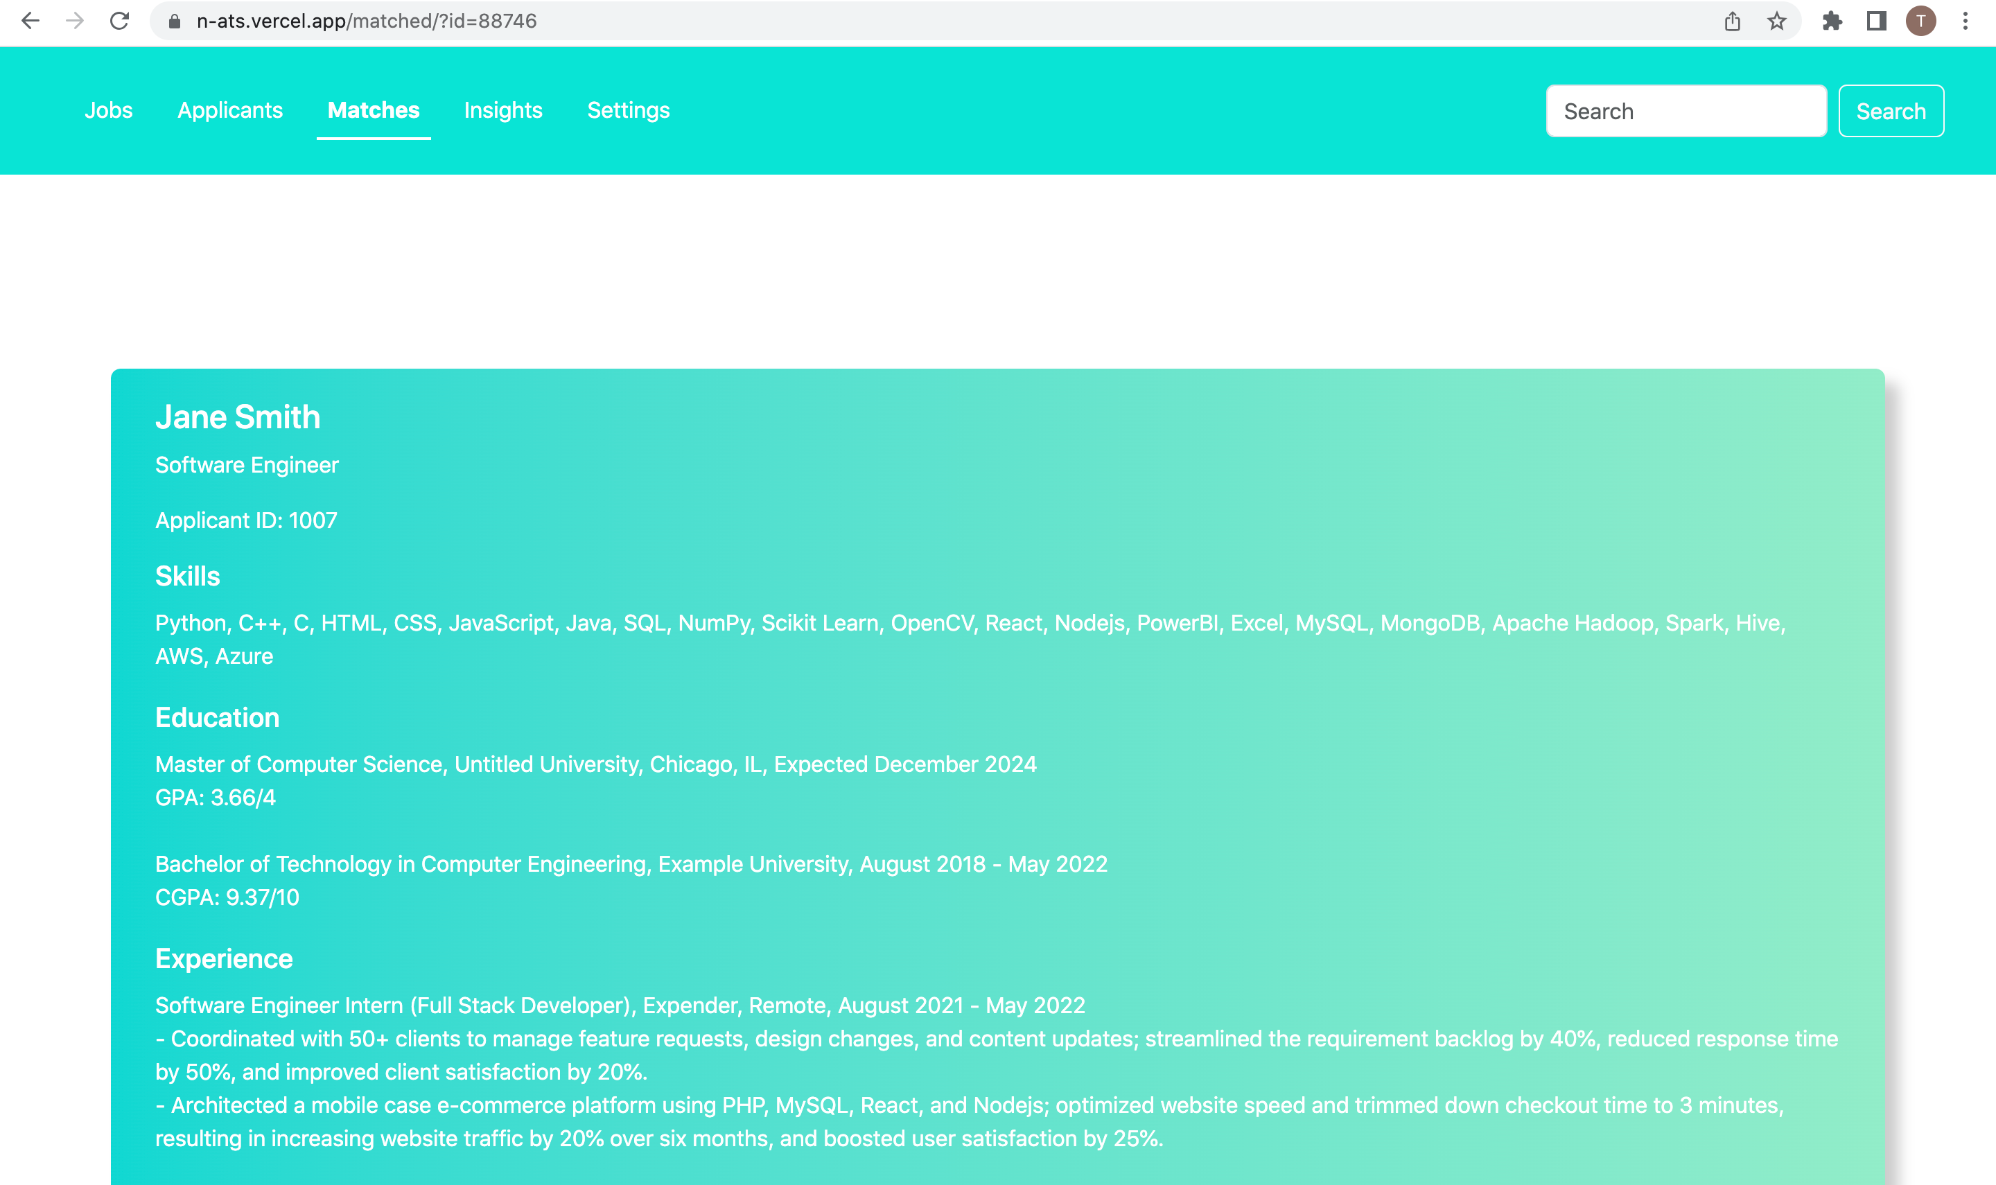Open Chrome three-dot menu
The height and width of the screenshot is (1185, 1996).
tap(1966, 21)
